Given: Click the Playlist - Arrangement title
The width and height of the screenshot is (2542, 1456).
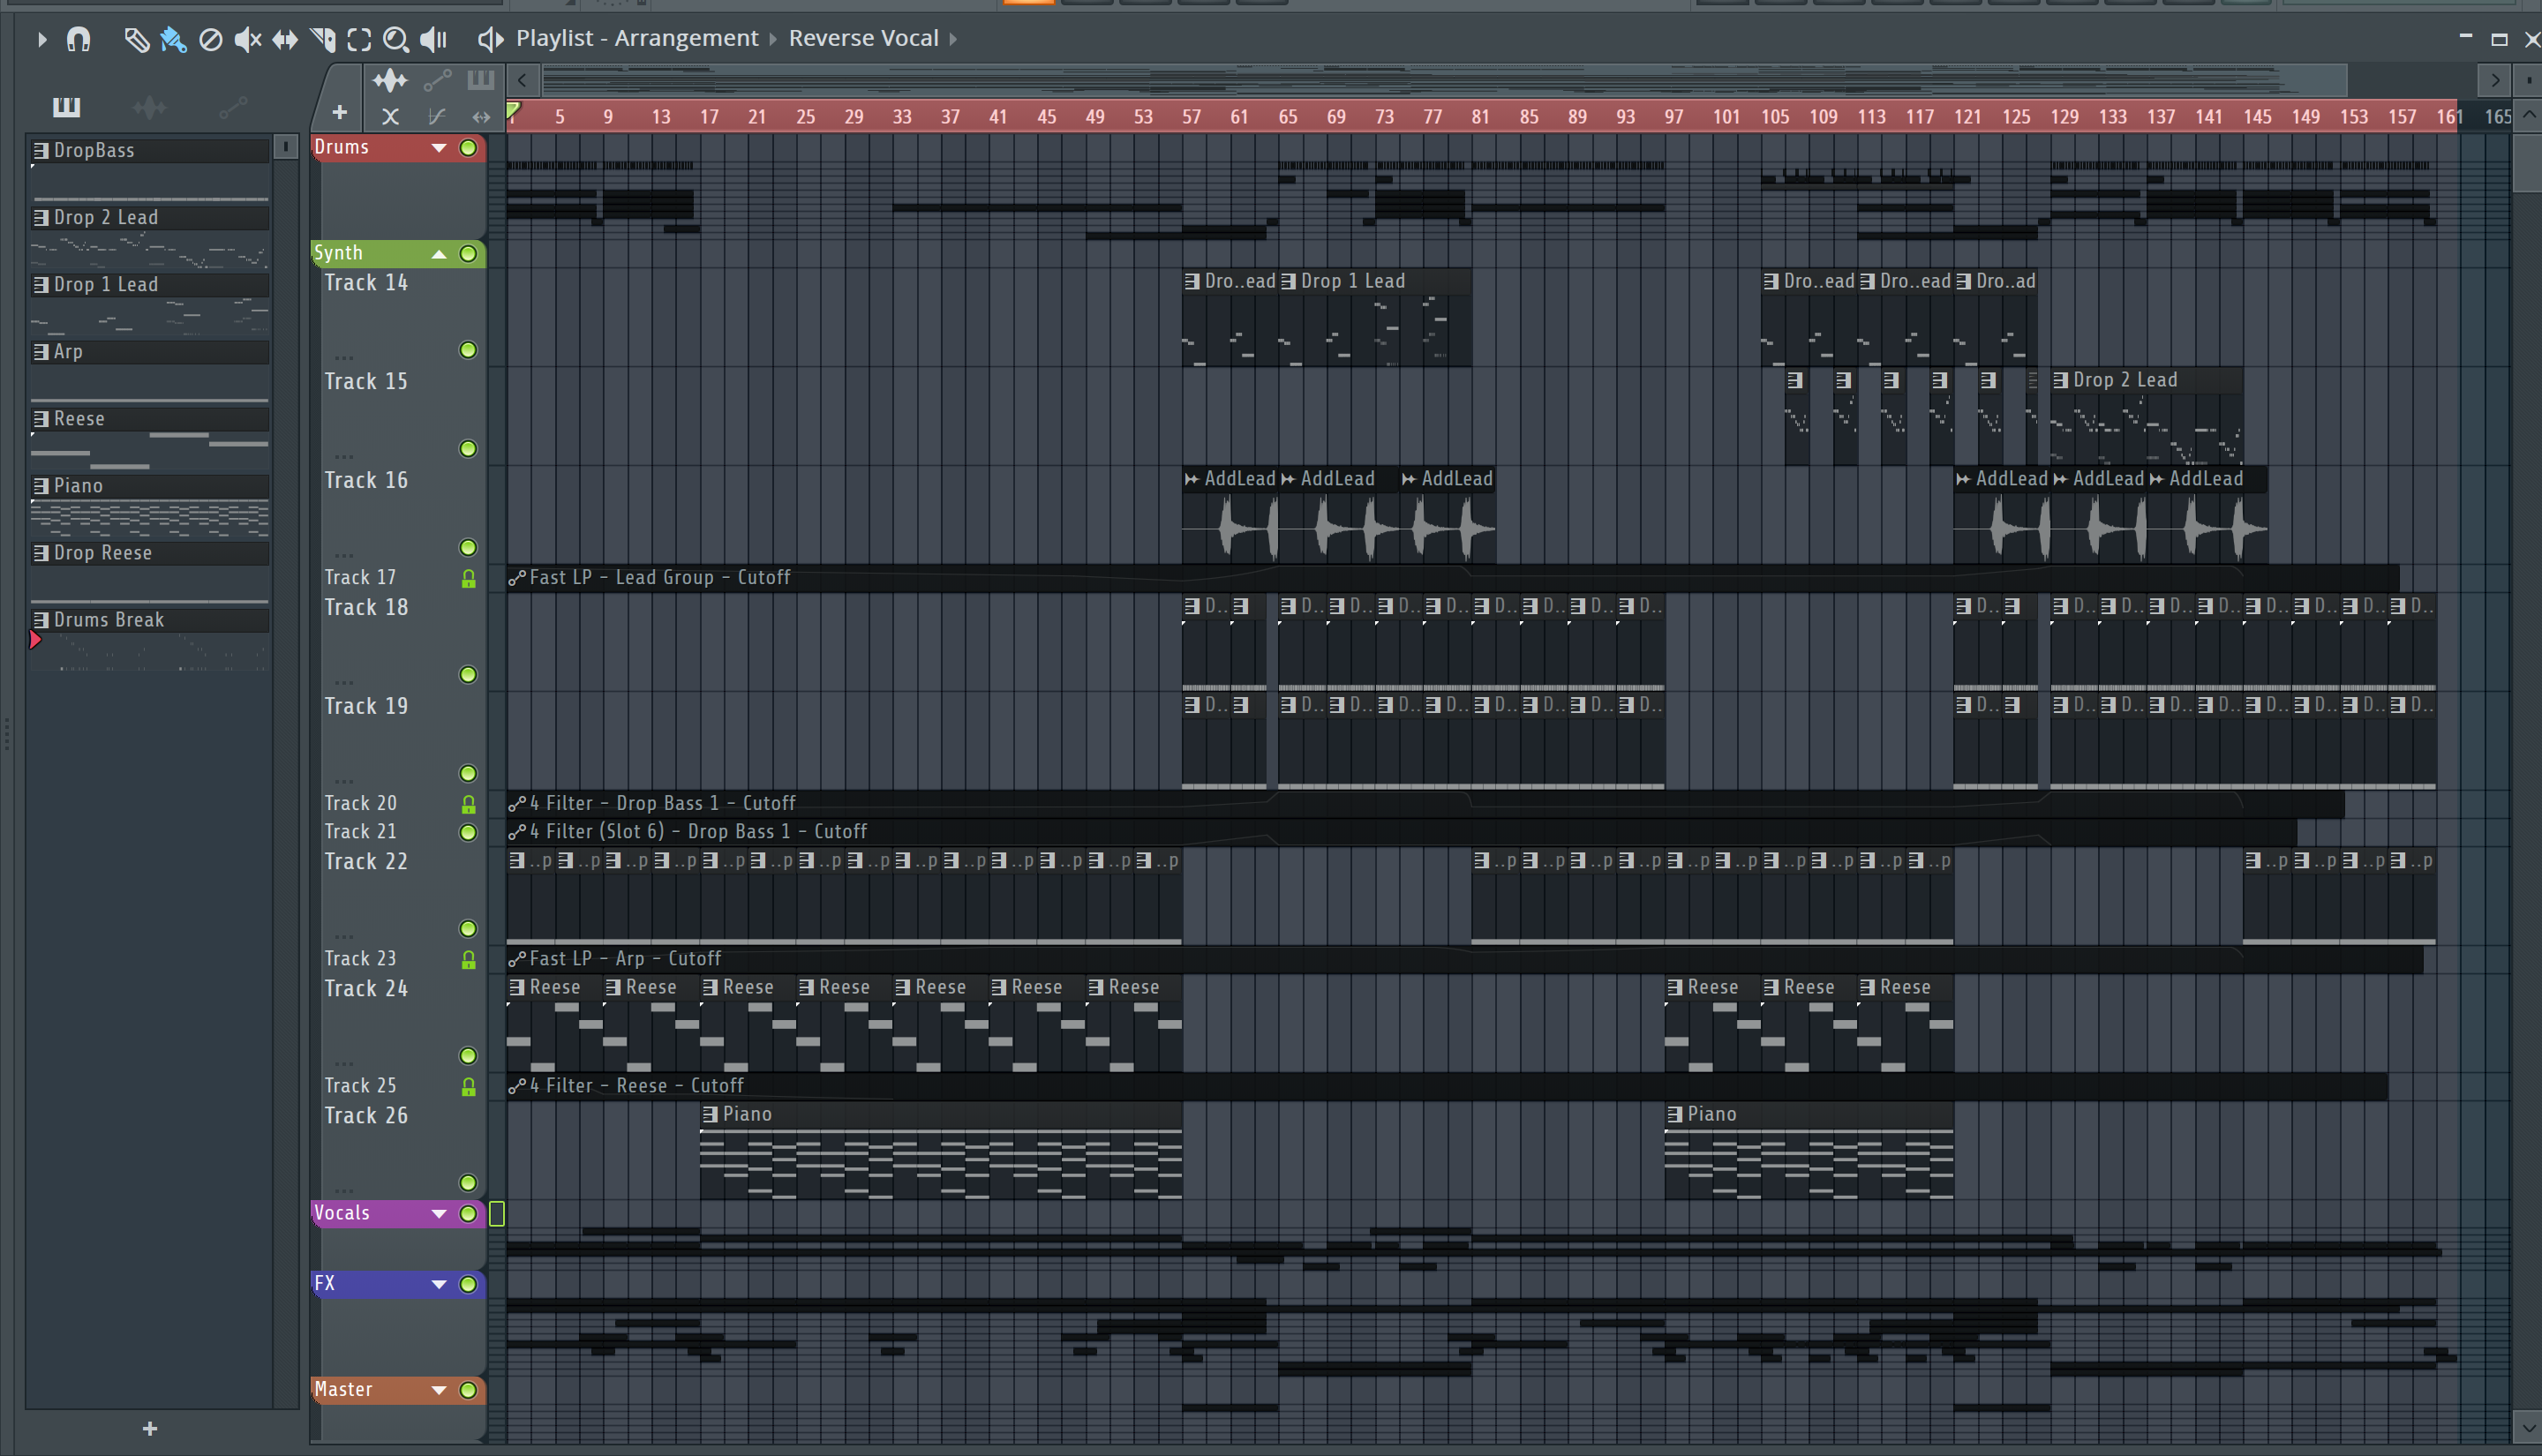Looking at the screenshot, I should click(x=637, y=38).
